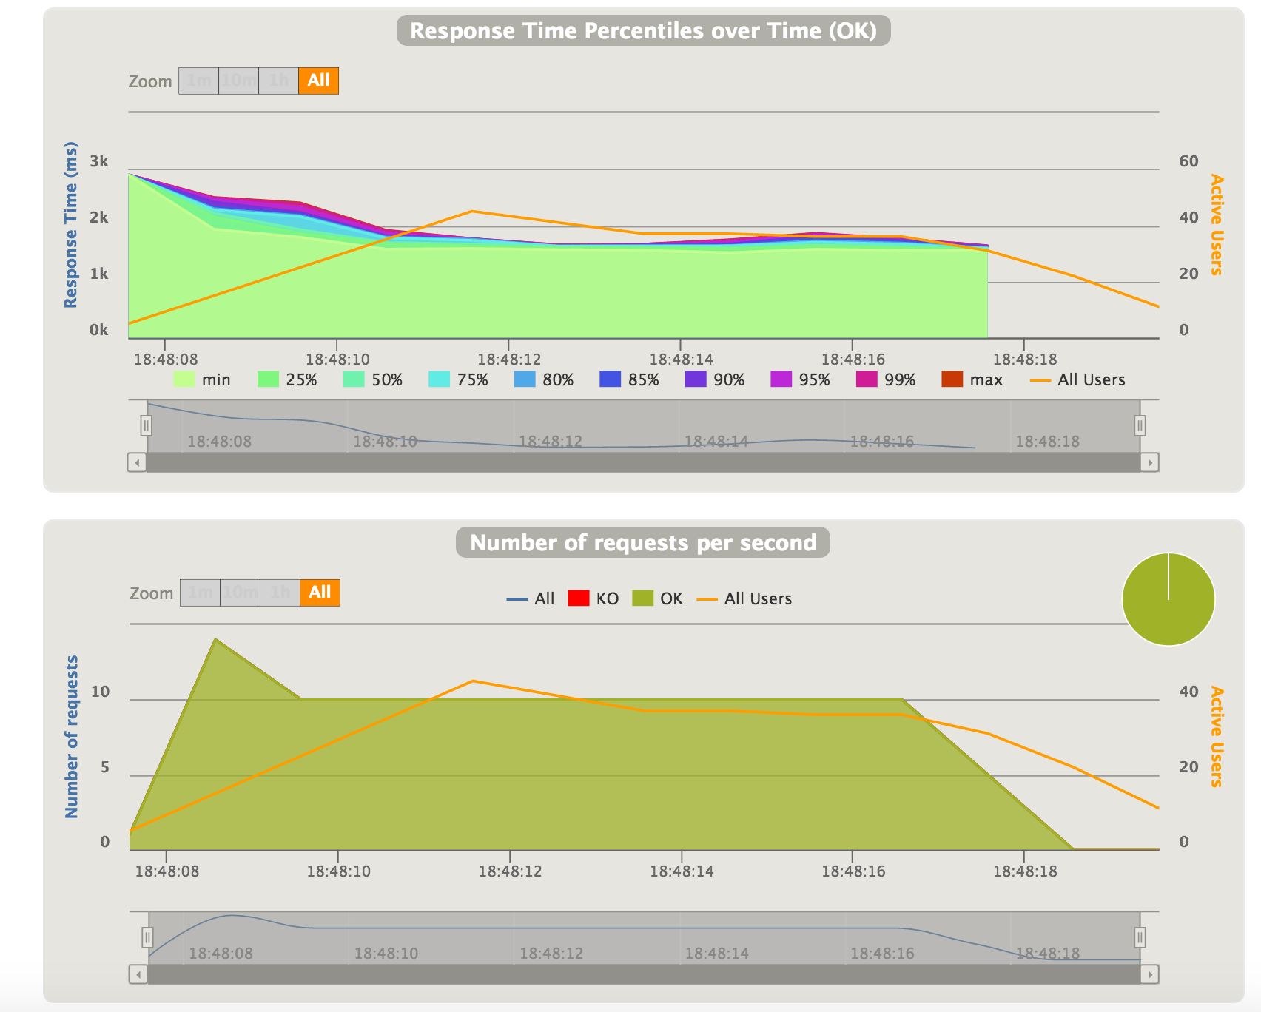Toggle the 25% percentile legend item
The height and width of the screenshot is (1012, 1261).
click(x=287, y=379)
